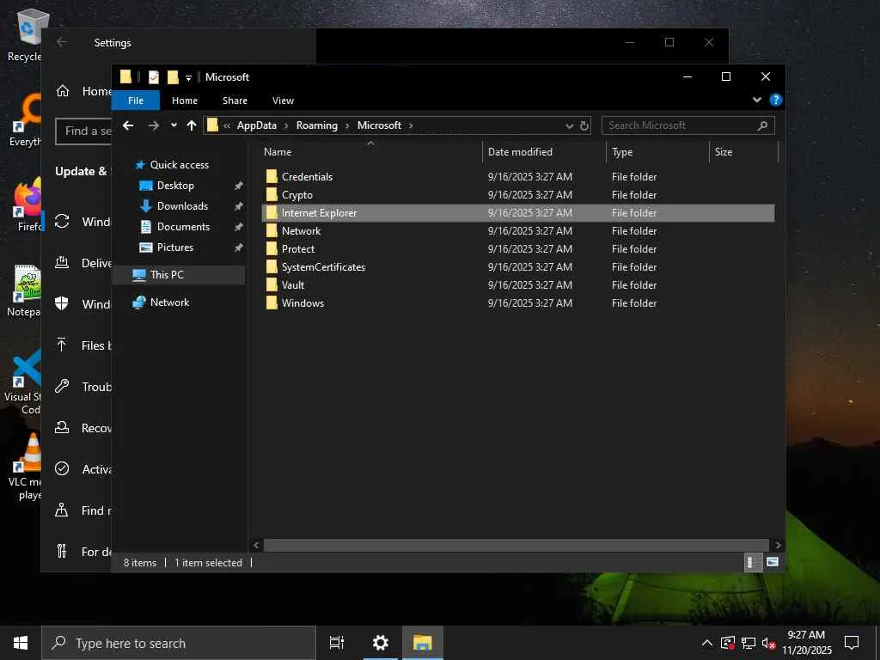The width and height of the screenshot is (880, 660).
Task: Select Downloads in Quick access
Action: (182, 206)
